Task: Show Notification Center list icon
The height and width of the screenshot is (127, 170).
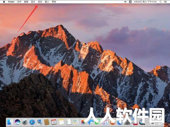Action: 165,2
